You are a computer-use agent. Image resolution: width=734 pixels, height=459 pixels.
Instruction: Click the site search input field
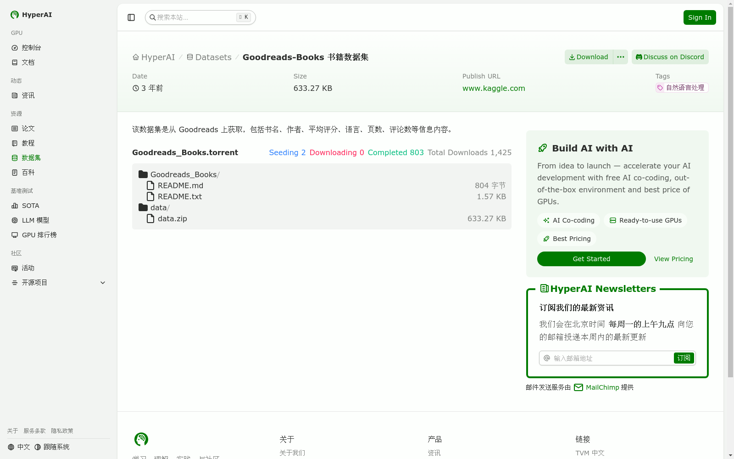tap(200, 17)
